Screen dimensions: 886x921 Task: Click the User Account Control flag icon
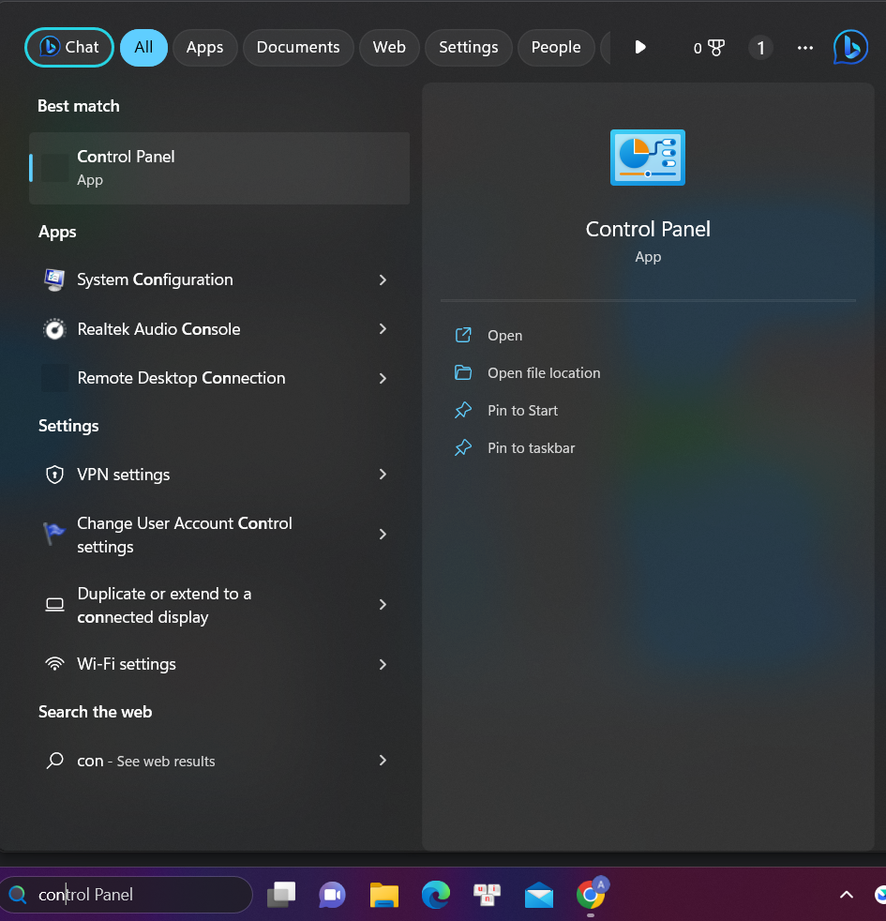tap(54, 534)
